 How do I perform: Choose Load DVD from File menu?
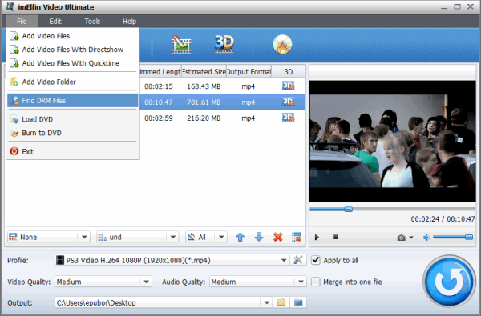[x=73, y=119]
